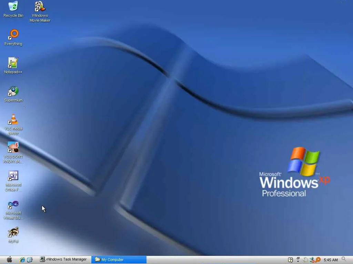
Task: Launch Internet Explorer from quick launch
Action: (22, 260)
